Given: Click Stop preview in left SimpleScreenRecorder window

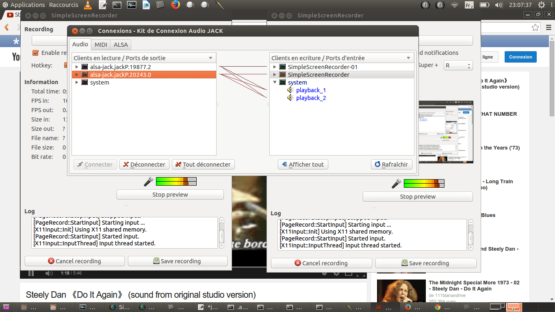Looking at the screenshot, I should pyautogui.click(x=170, y=195).
